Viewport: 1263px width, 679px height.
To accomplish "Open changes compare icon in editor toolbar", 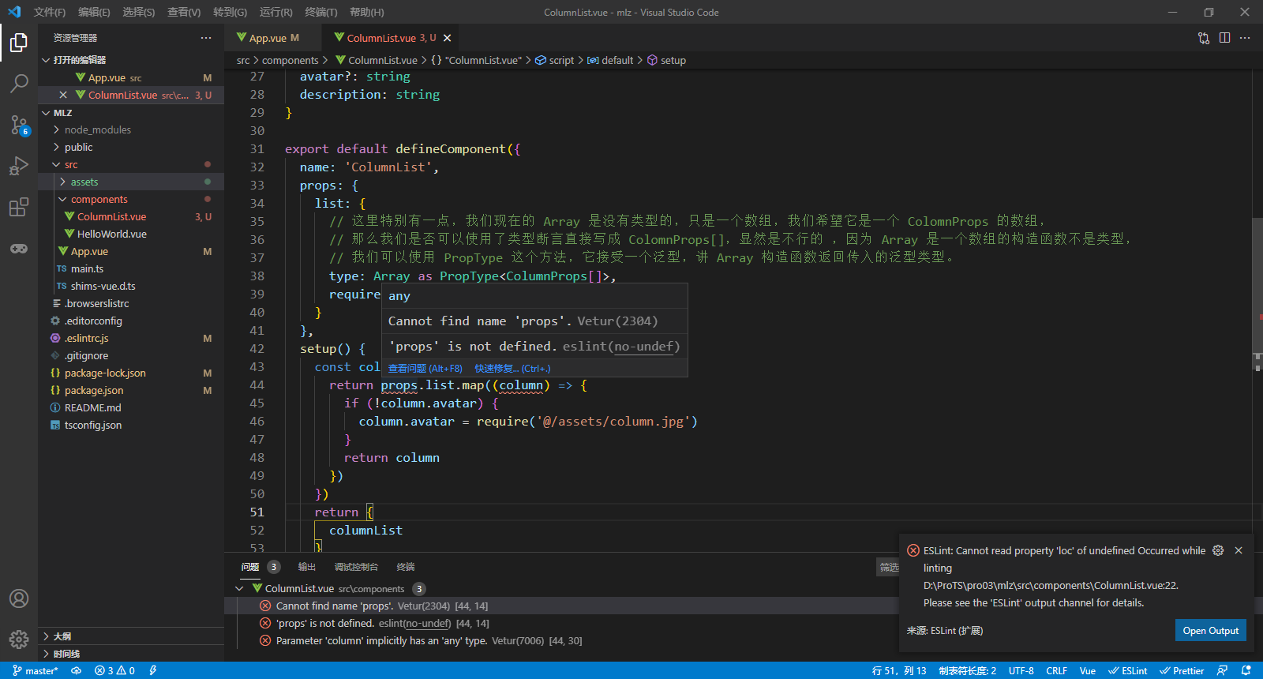I will [x=1204, y=38].
